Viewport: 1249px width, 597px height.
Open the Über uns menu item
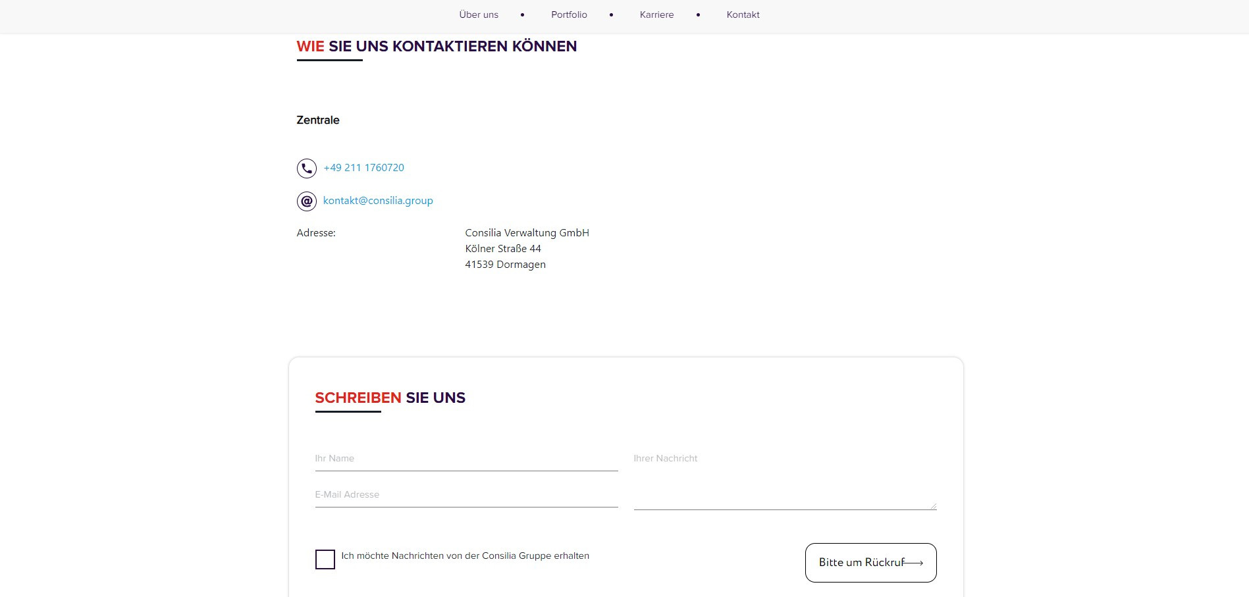click(479, 14)
